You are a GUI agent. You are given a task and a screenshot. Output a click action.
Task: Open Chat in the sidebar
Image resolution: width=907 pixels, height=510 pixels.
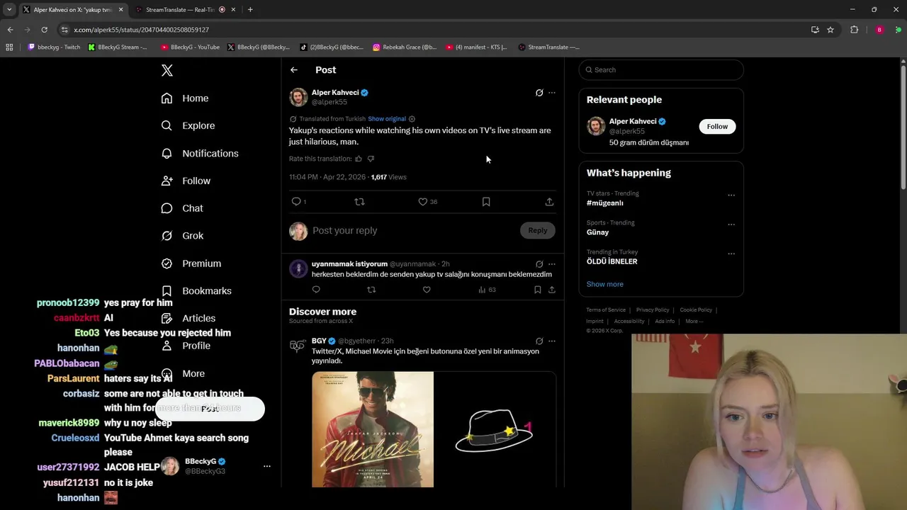(x=182, y=208)
